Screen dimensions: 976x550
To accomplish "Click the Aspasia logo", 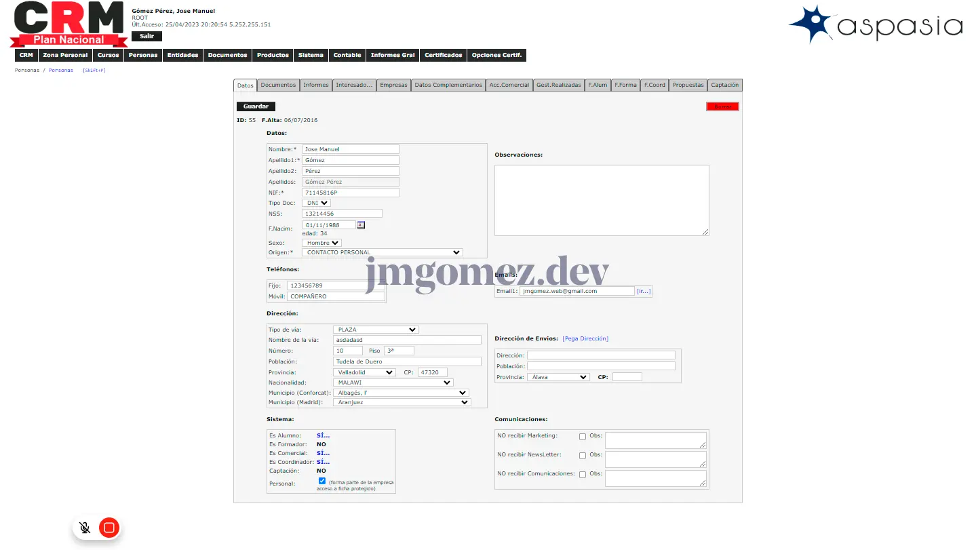I will [876, 25].
